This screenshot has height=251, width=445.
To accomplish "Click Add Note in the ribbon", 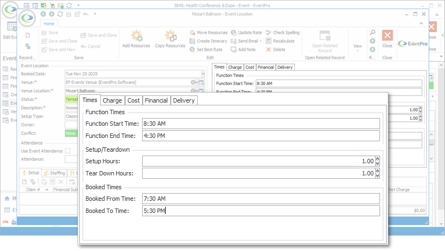I will coord(243,50).
